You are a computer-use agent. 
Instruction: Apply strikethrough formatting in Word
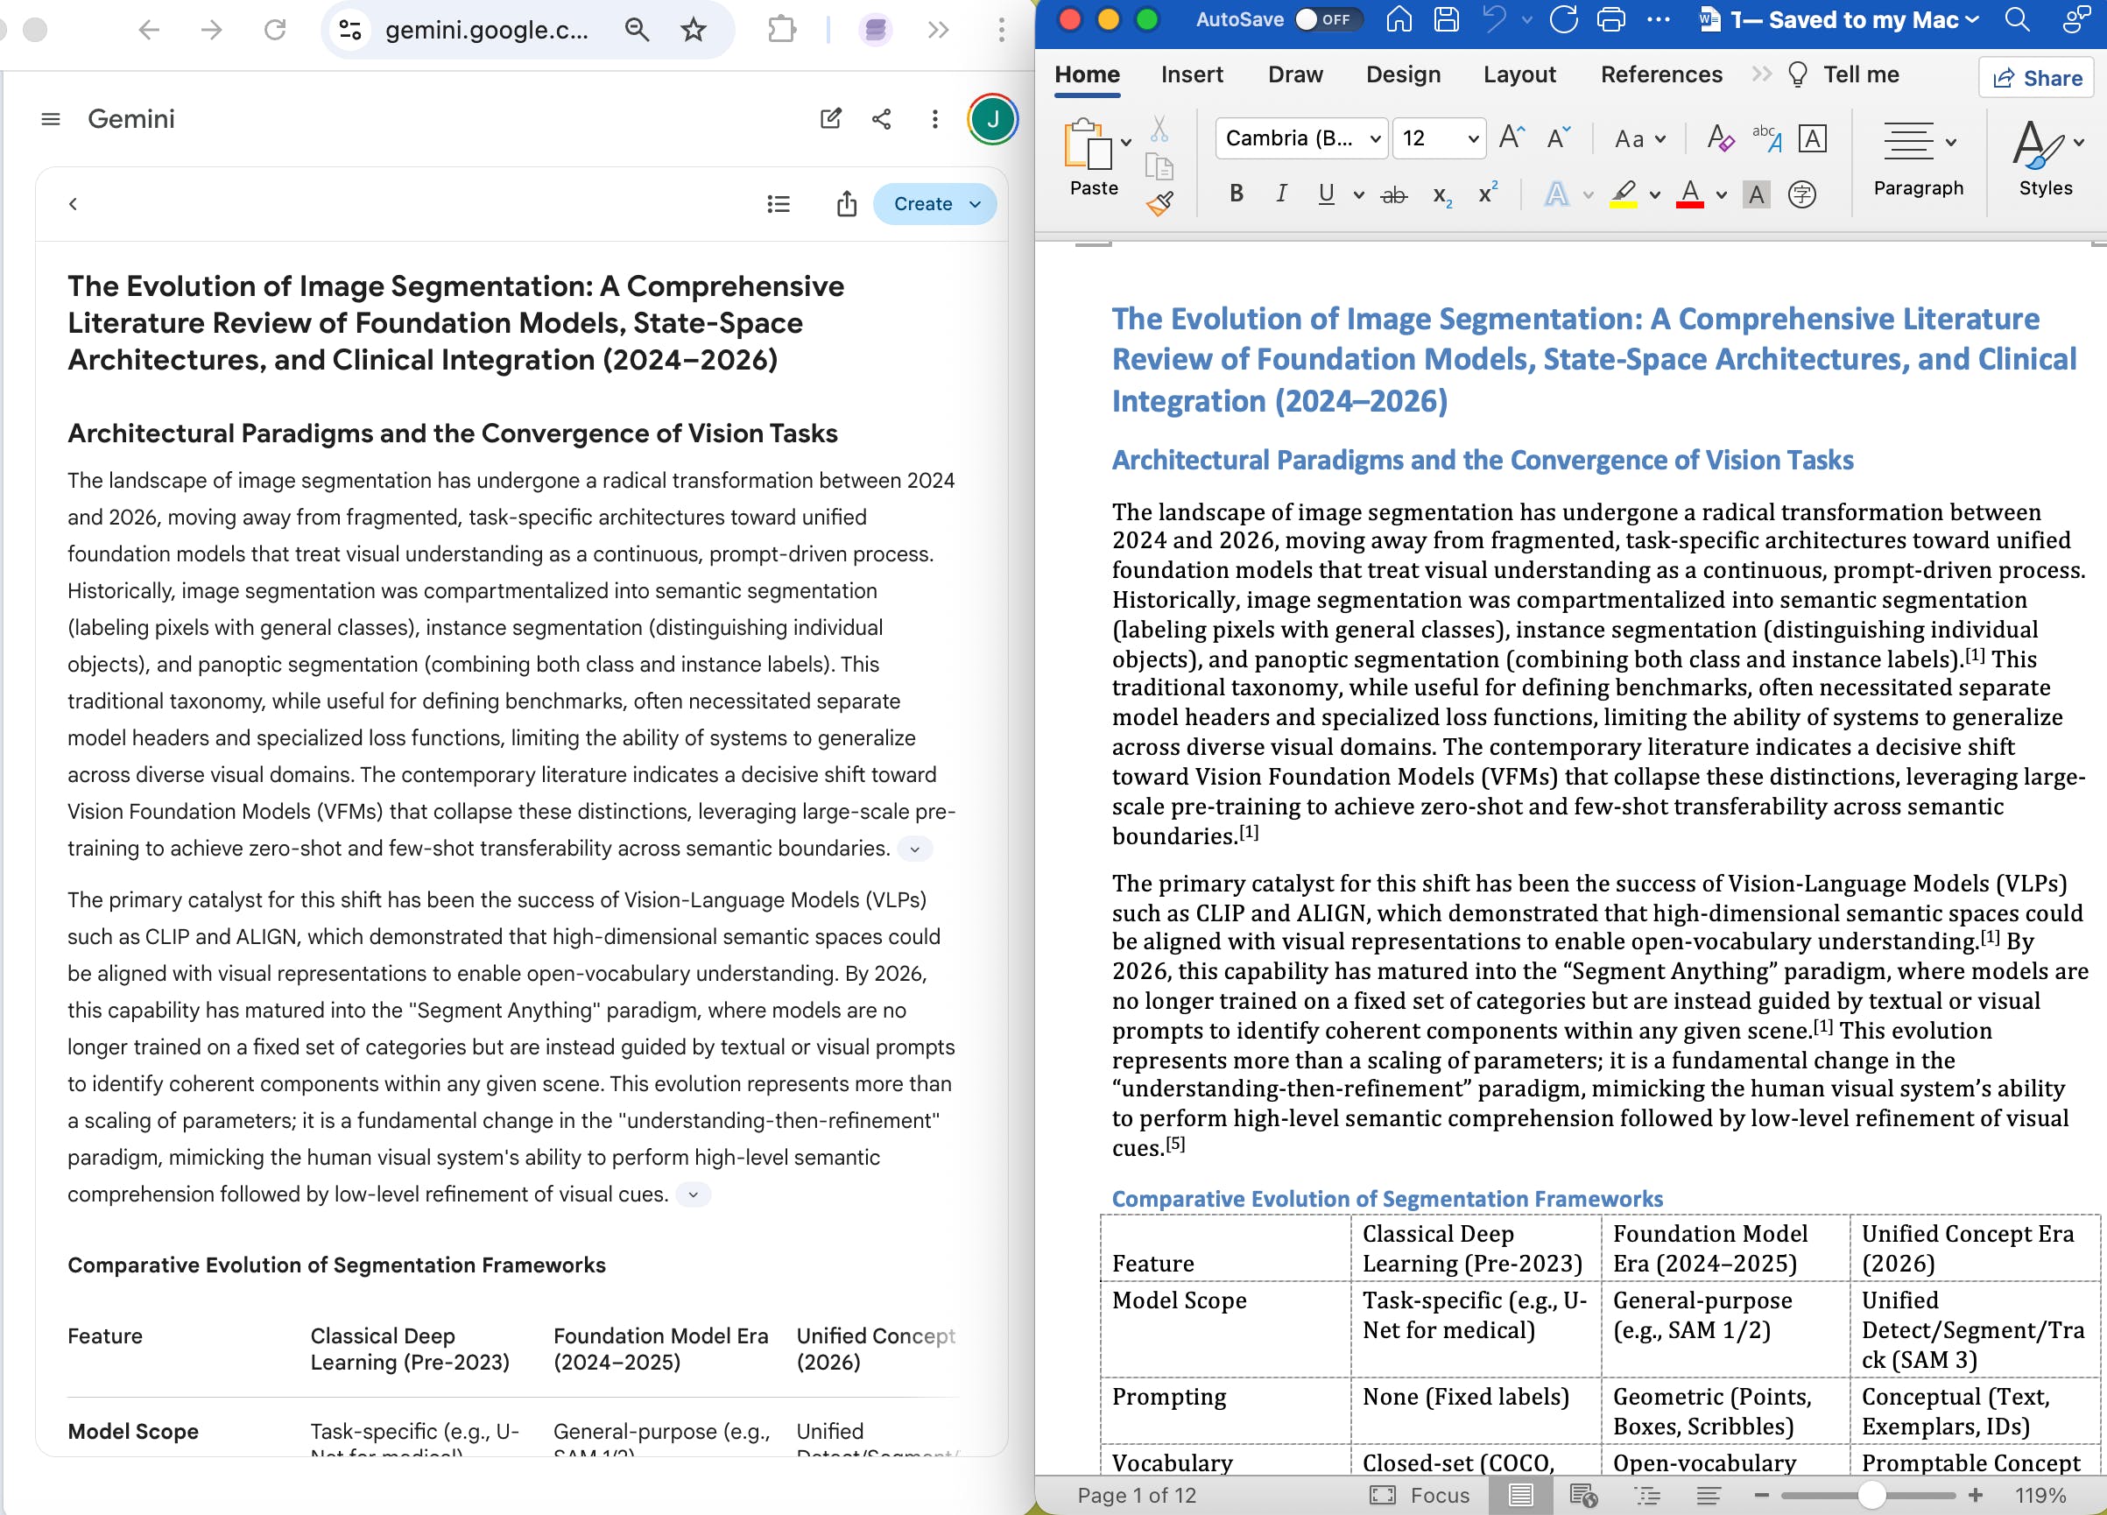pos(1392,194)
